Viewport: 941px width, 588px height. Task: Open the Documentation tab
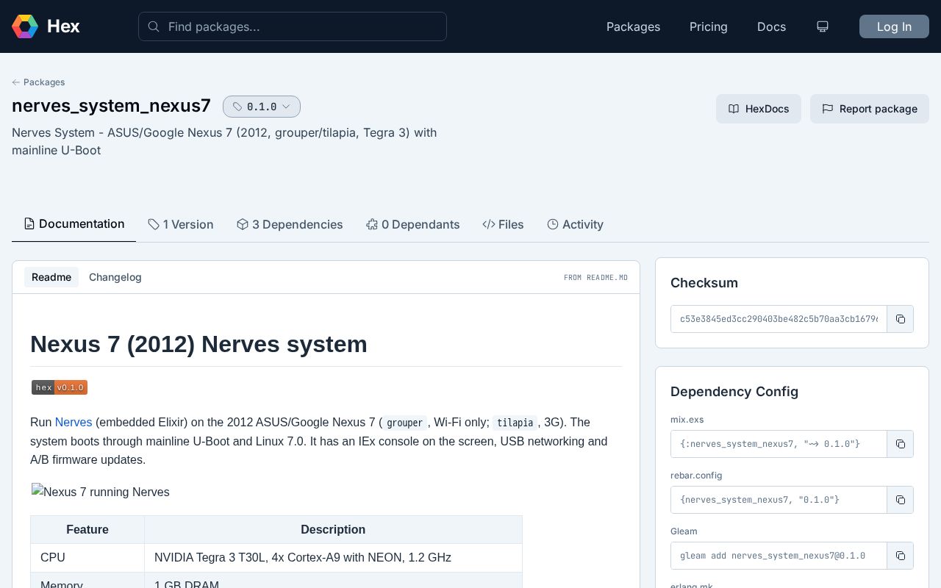[74, 223]
